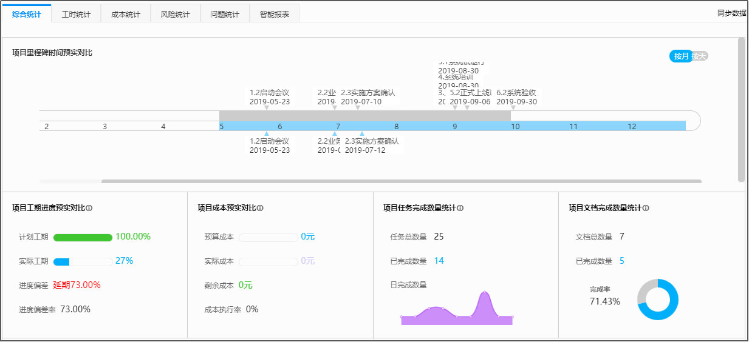Click the timeline horizontal scrollbar

401,181
